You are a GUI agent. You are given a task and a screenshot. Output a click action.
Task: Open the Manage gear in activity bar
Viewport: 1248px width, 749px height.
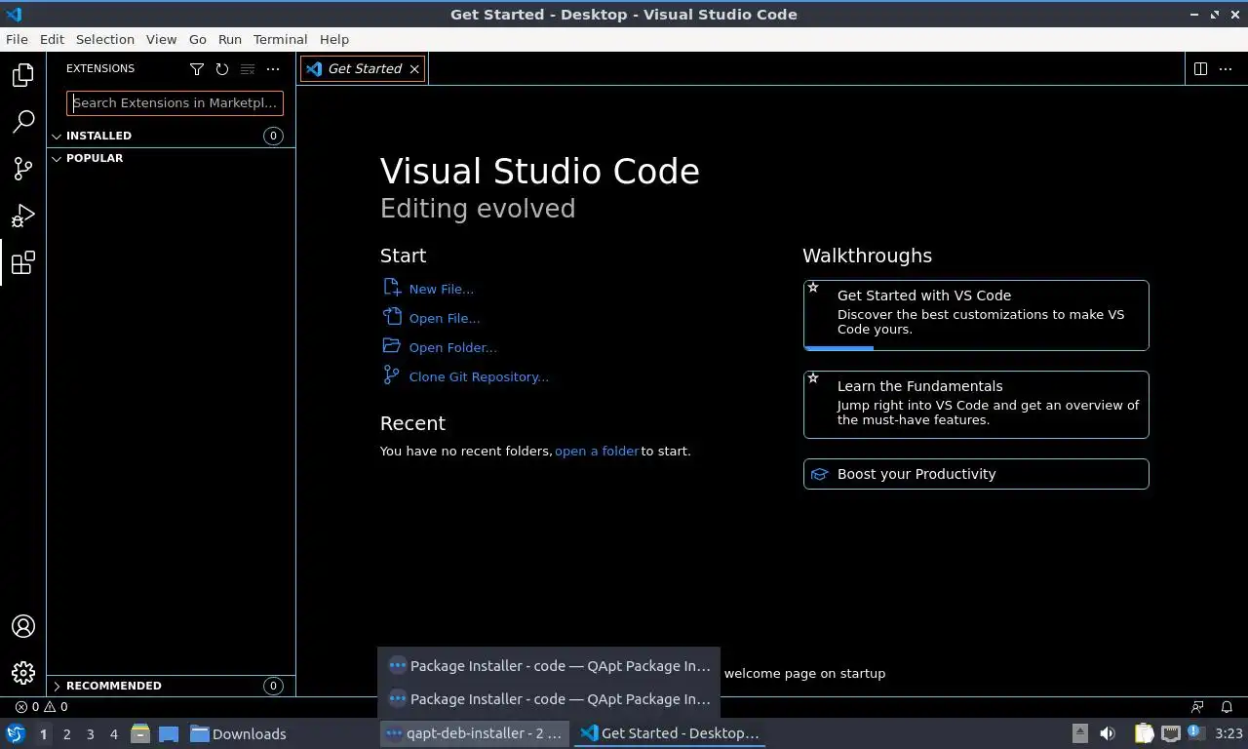tap(22, 673)
